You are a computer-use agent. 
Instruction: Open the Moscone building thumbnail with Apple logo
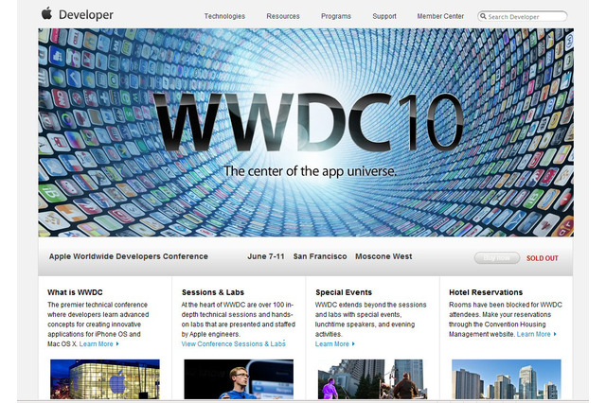pos(105,379)
